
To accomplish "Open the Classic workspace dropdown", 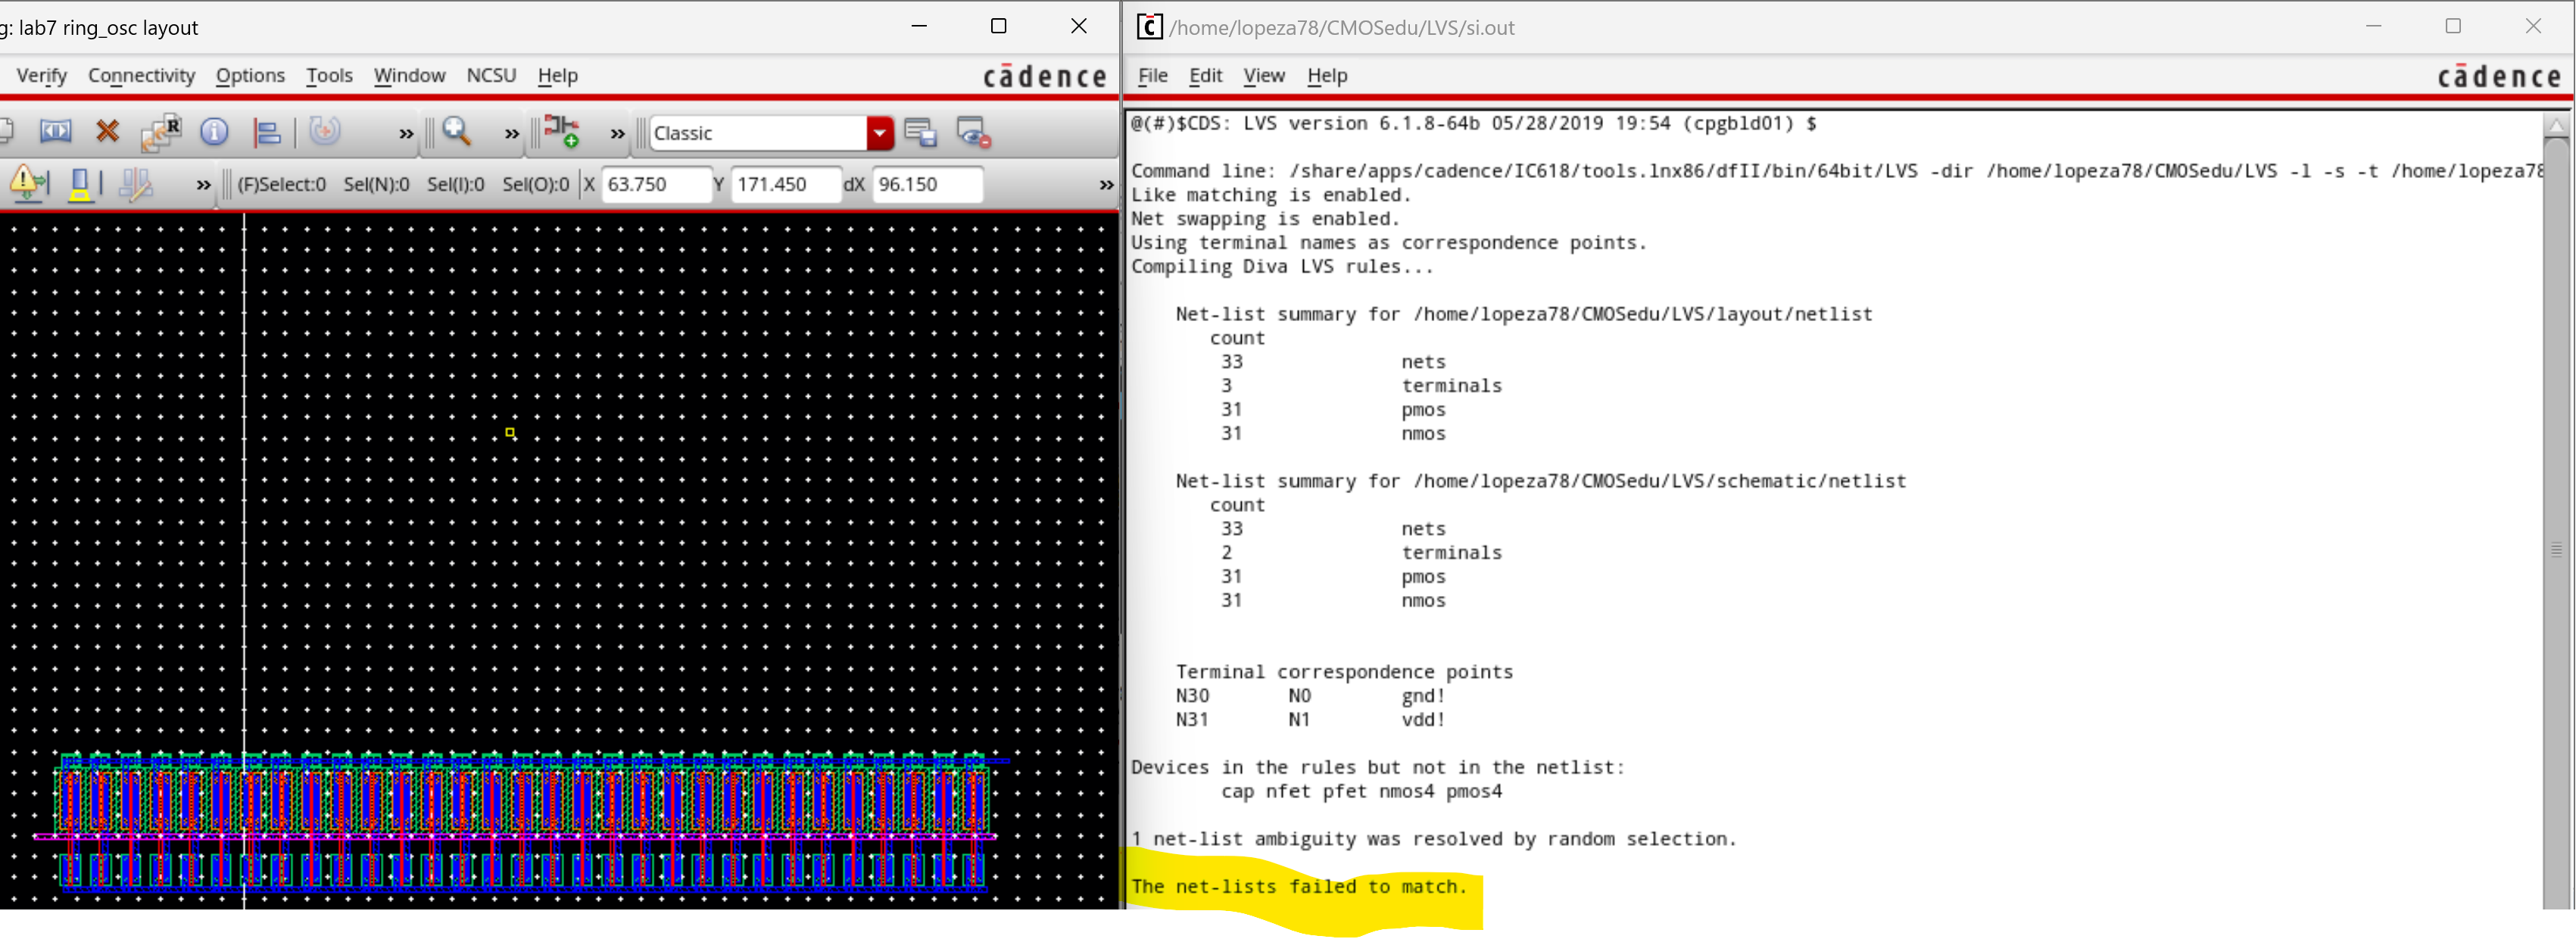I will coord(879,133).
